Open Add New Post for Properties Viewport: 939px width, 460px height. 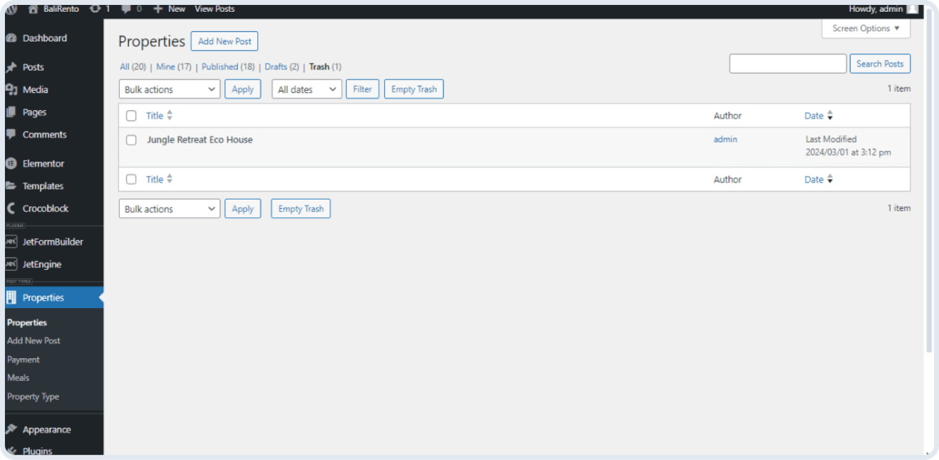(224, 41)
